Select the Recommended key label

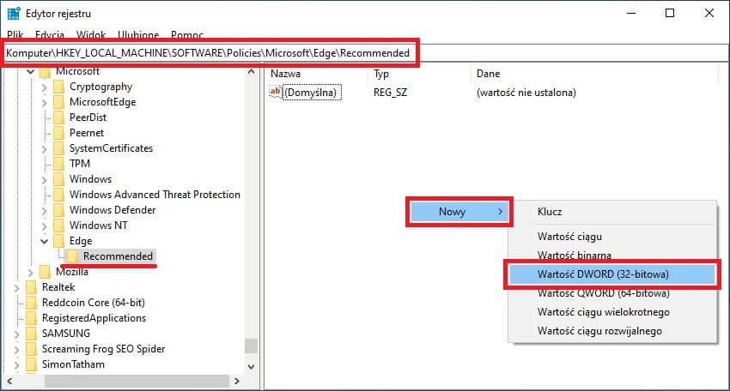tap(119, 256)
